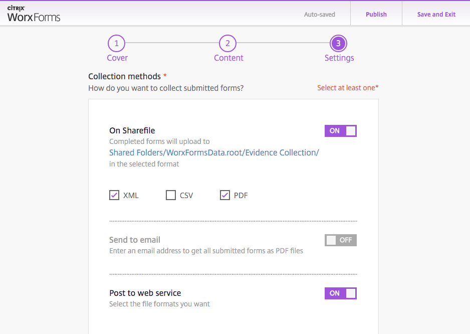Screen dimensions: 470x334
Task: Click the Post to web service heading
Action: click(x=145, y=293)
